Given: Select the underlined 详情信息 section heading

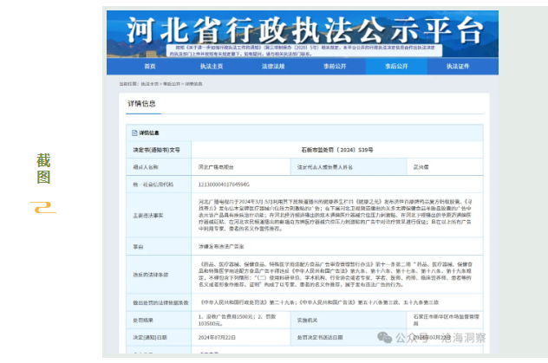Looking at the screenshot, I should coord(141,104).
